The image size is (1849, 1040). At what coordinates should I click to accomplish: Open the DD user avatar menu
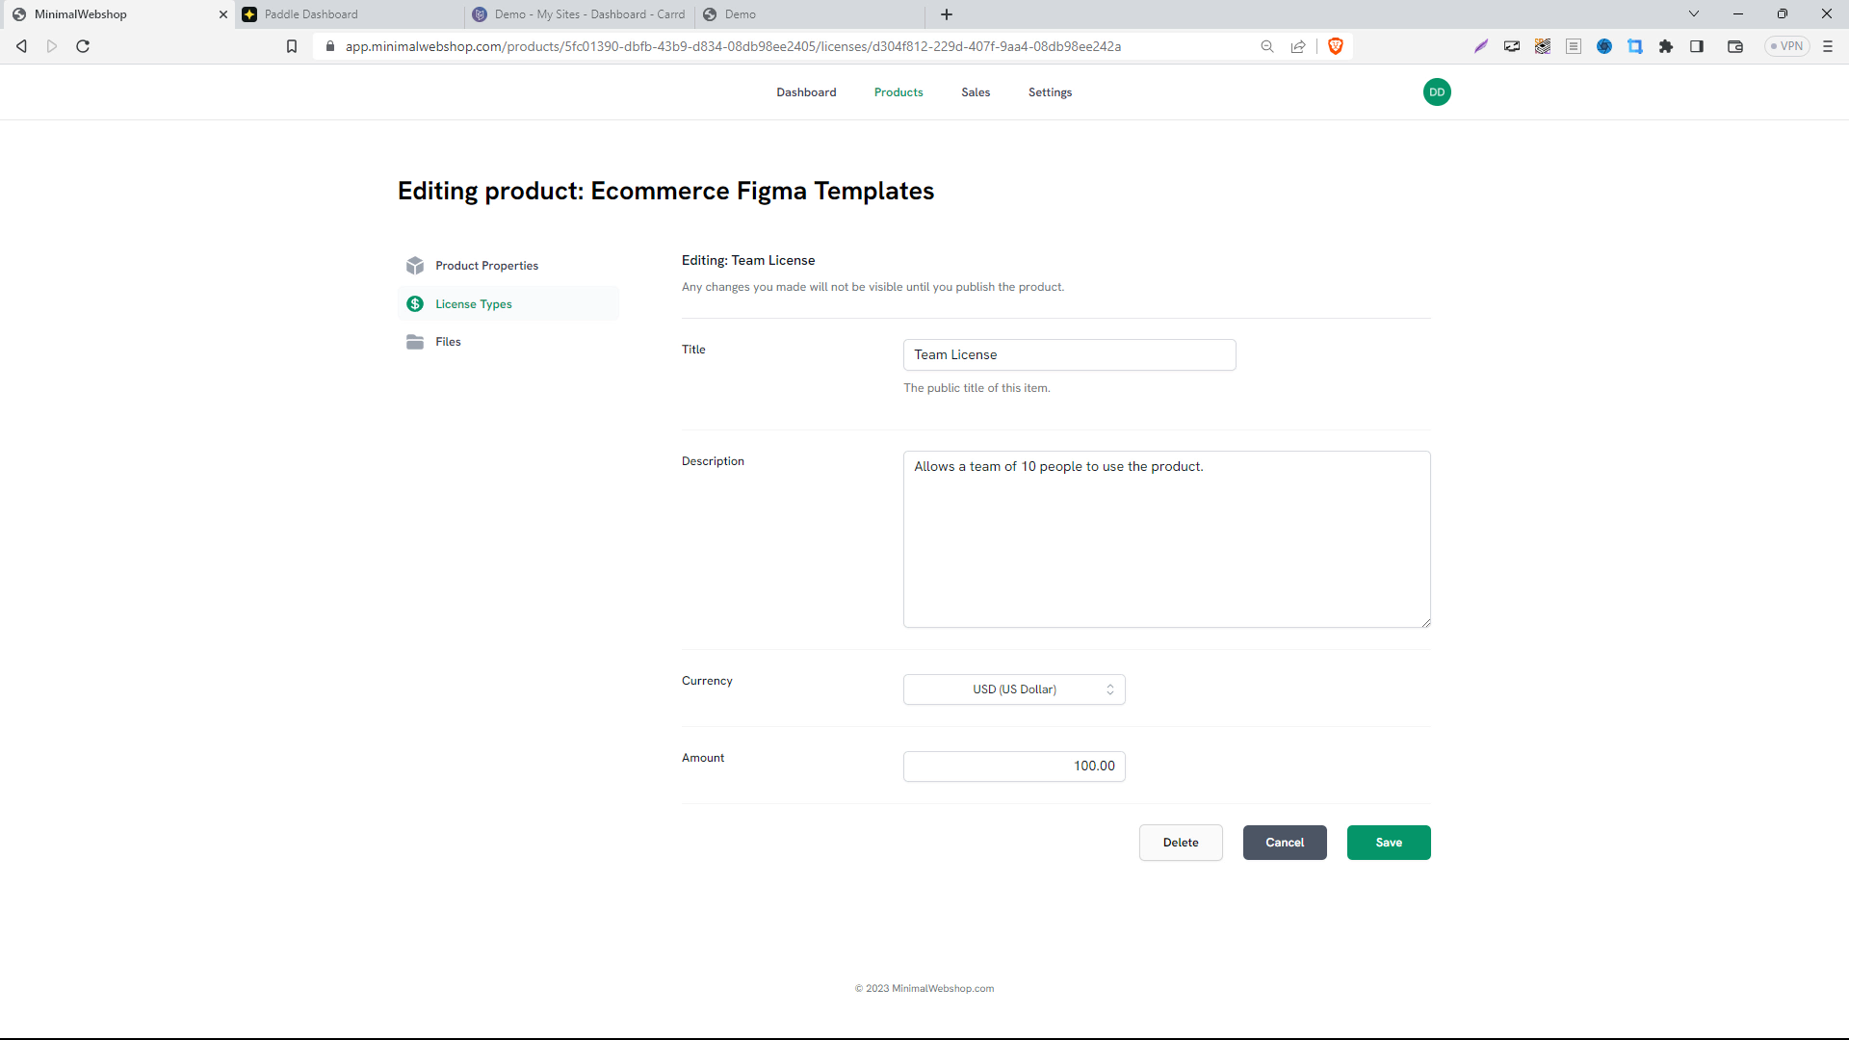[1437, 92]
